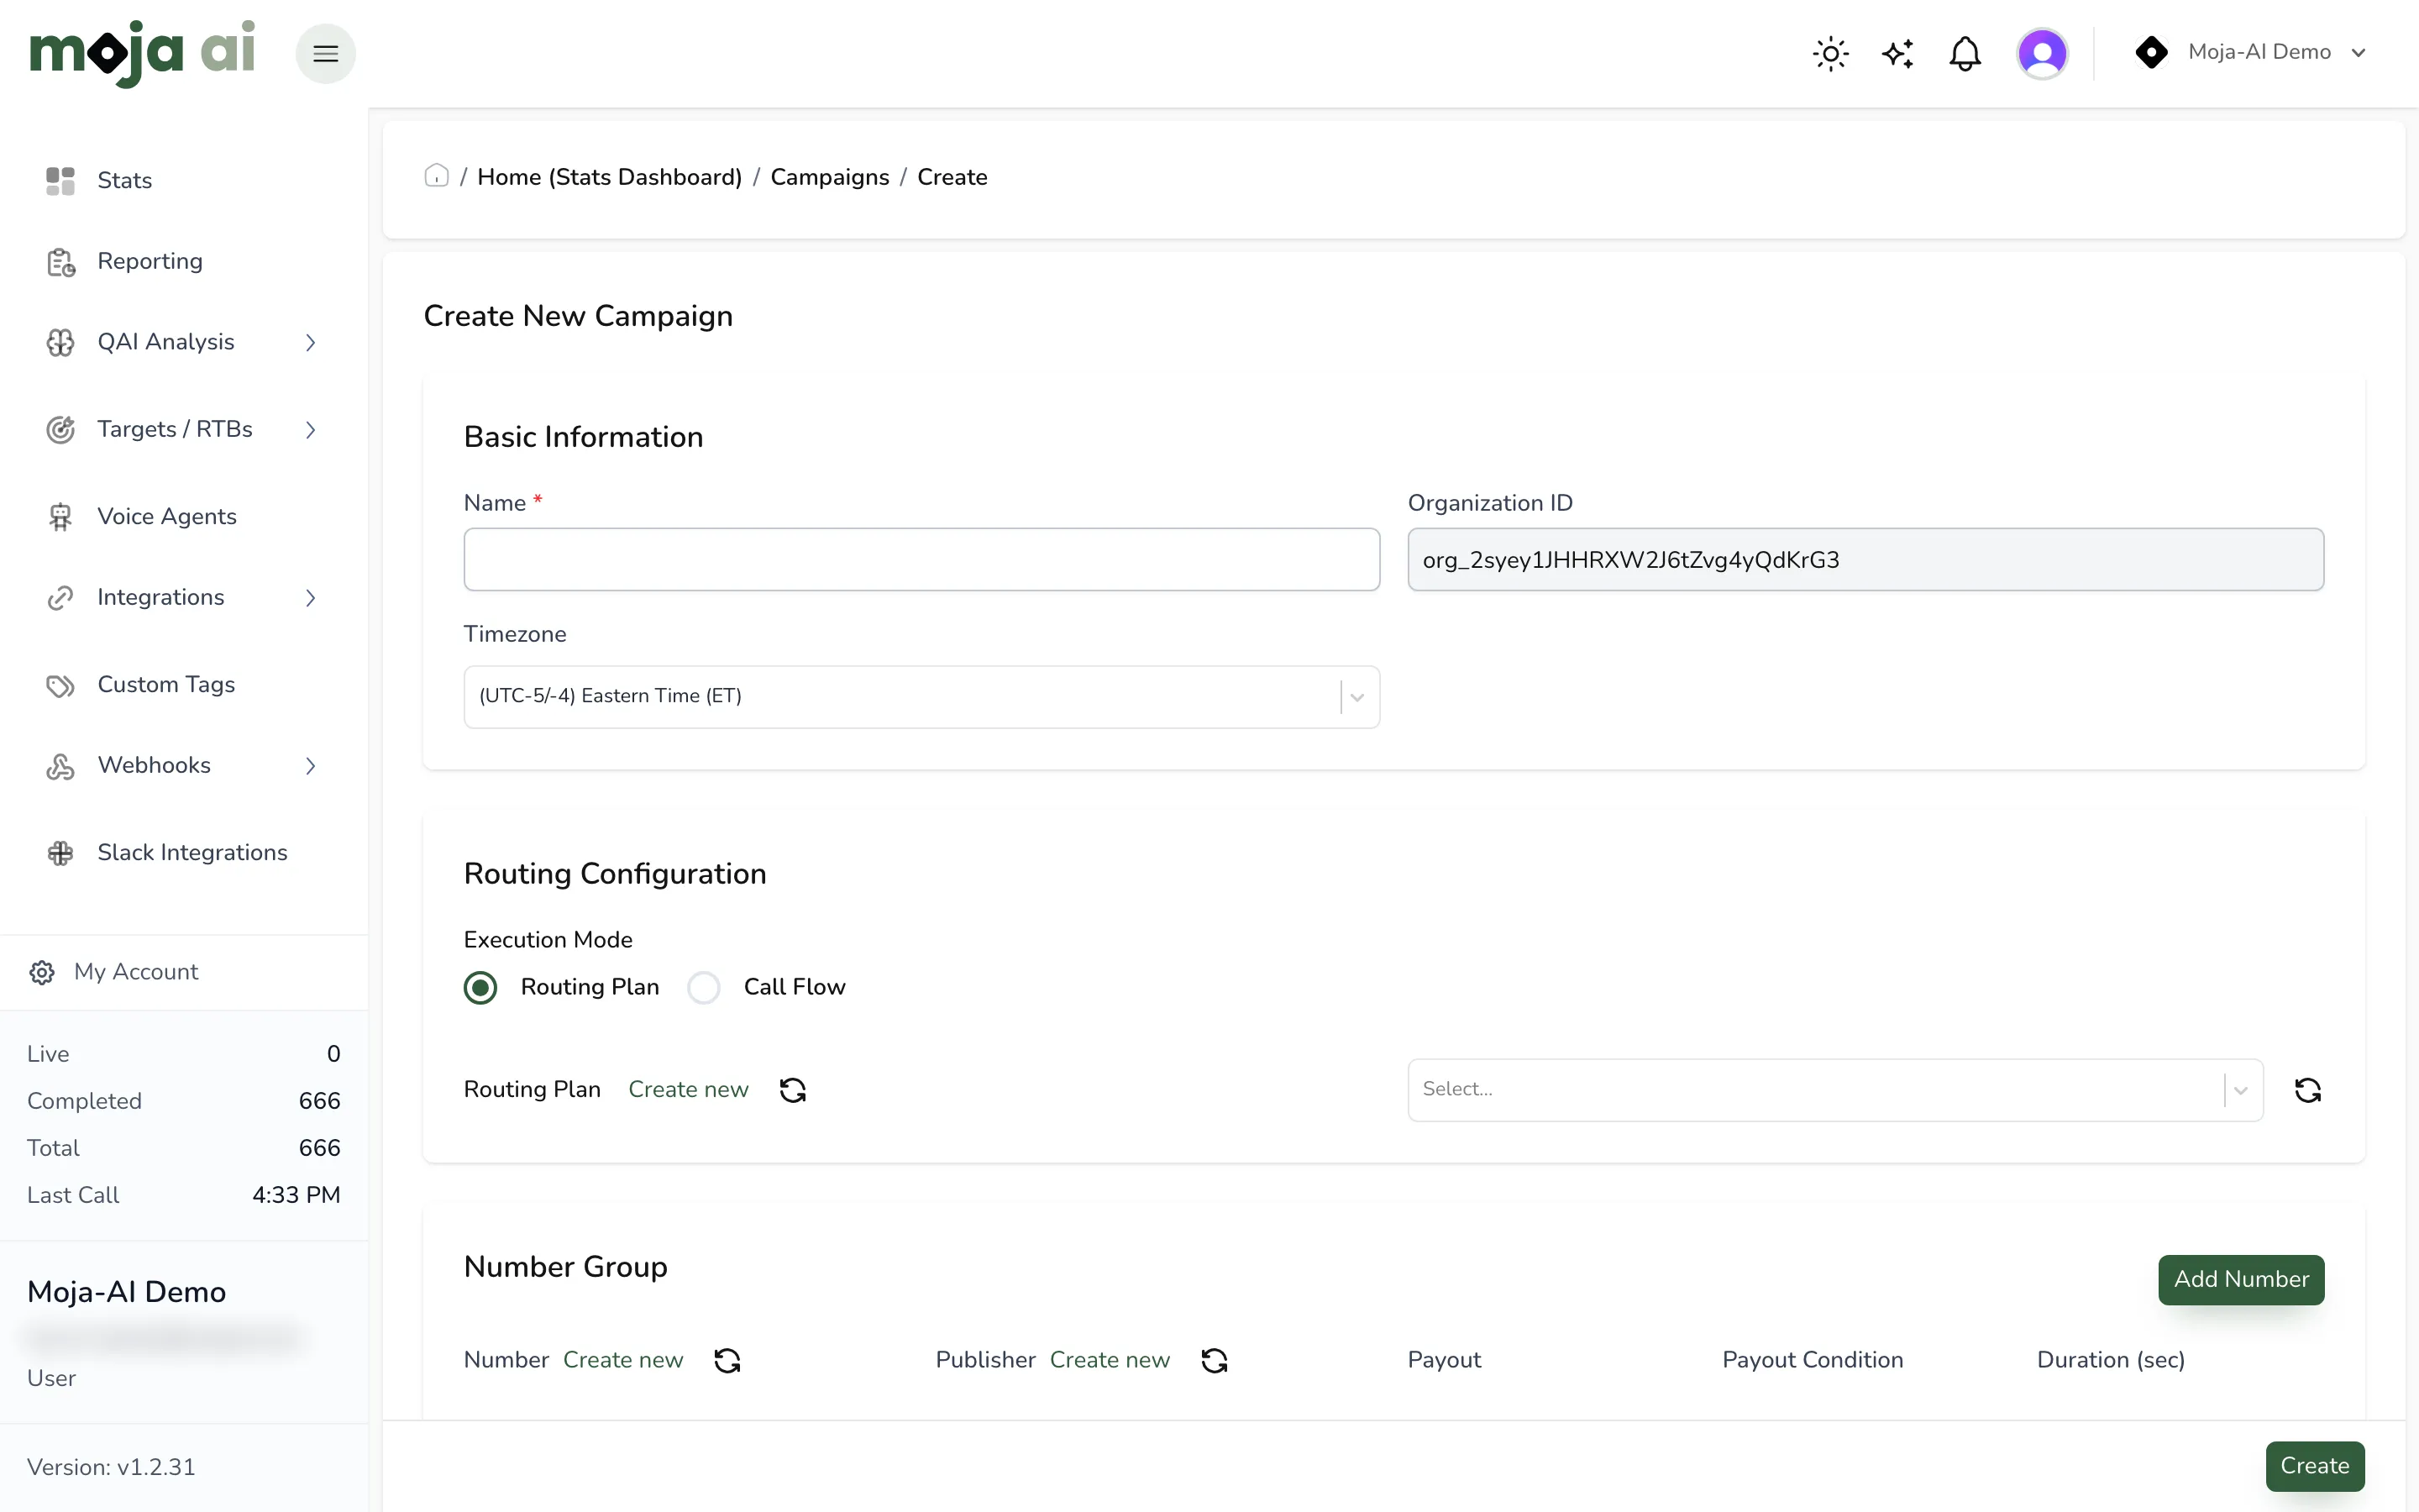Viewport: 2419px width, 1512px height.
Task: Click the Integrations link icon
Action: (60, 598)
